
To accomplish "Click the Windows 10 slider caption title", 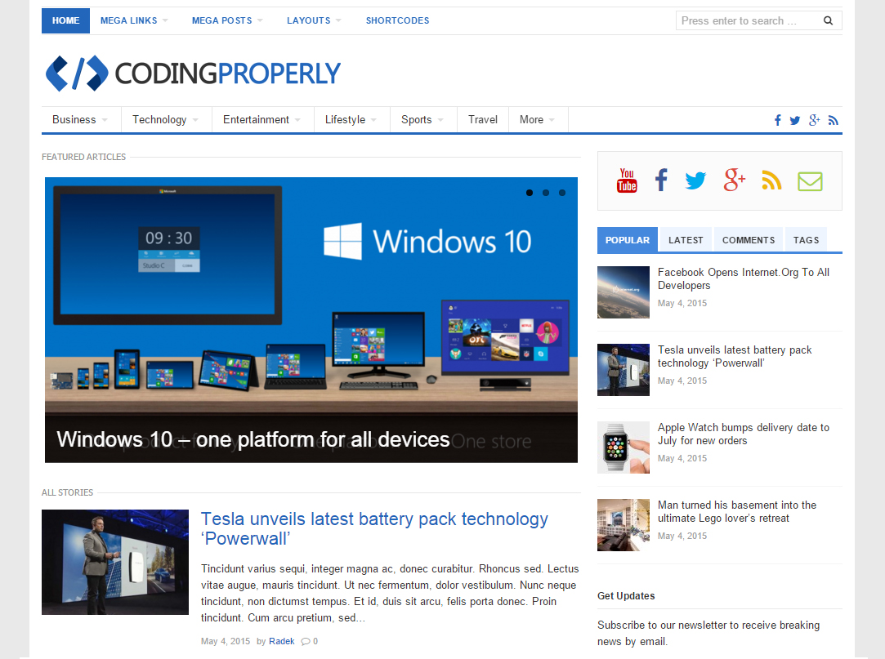I will click(x=253, y=439).
